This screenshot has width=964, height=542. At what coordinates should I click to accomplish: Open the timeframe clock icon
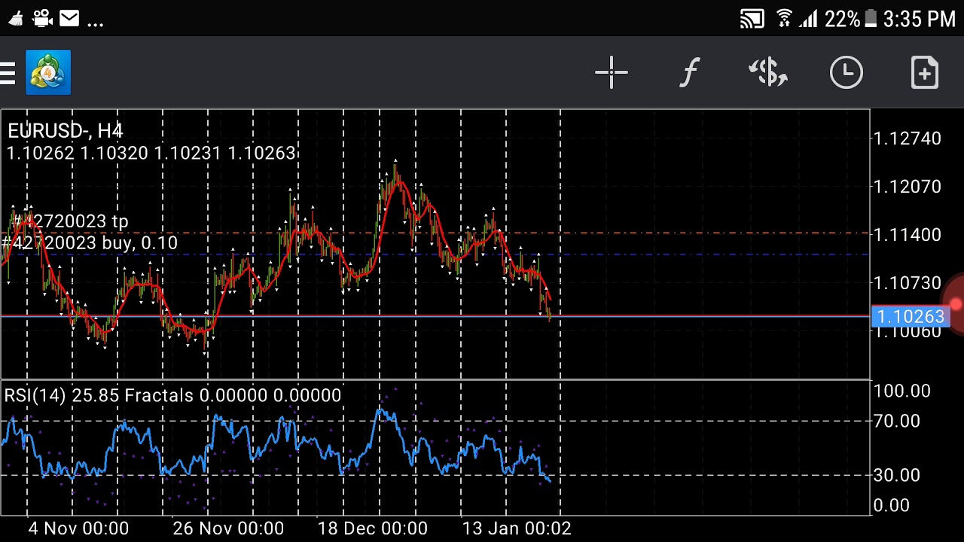click(847, 73)
